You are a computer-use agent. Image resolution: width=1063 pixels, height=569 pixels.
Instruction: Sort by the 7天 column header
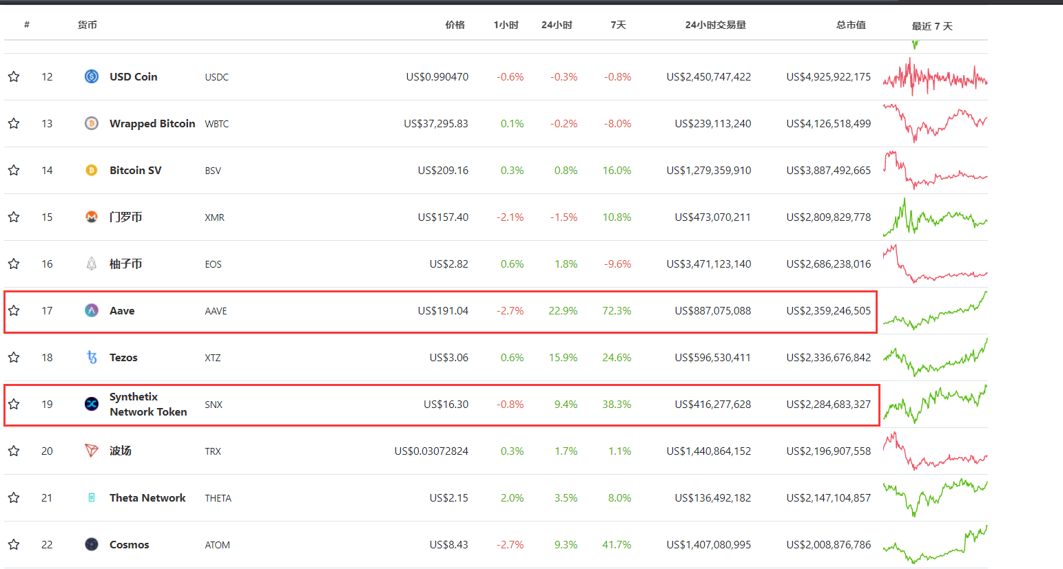[618, 25]
